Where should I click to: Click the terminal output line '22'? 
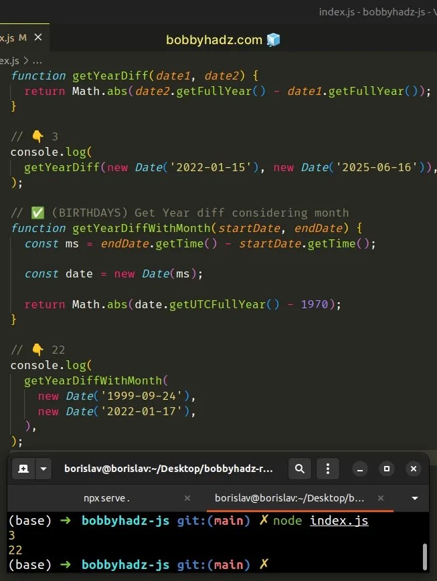click(15, 550)
